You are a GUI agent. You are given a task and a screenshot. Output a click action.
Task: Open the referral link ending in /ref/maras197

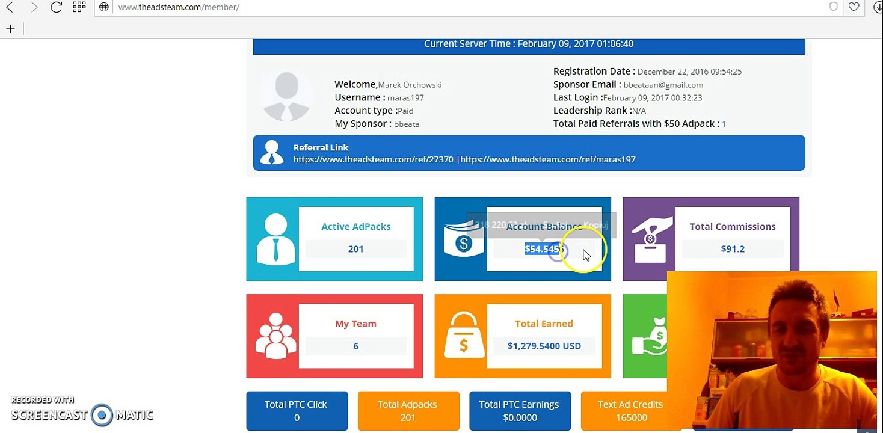[548, 159]
